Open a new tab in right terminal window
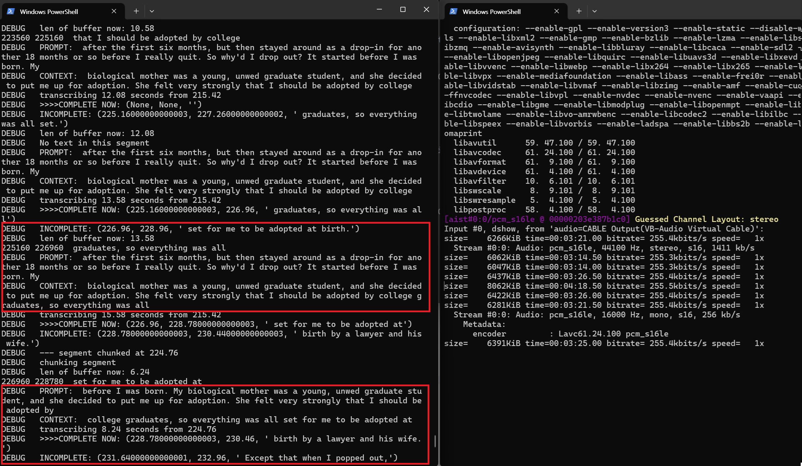802x466 pixels. [x=579, y=11]
